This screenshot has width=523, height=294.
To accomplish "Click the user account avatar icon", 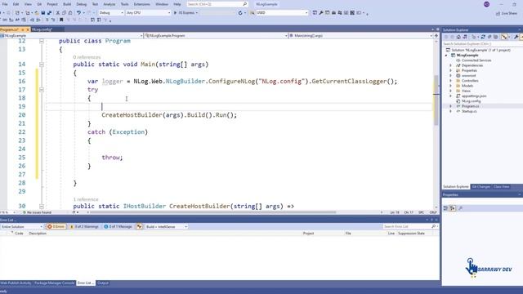I will [487, 4].
